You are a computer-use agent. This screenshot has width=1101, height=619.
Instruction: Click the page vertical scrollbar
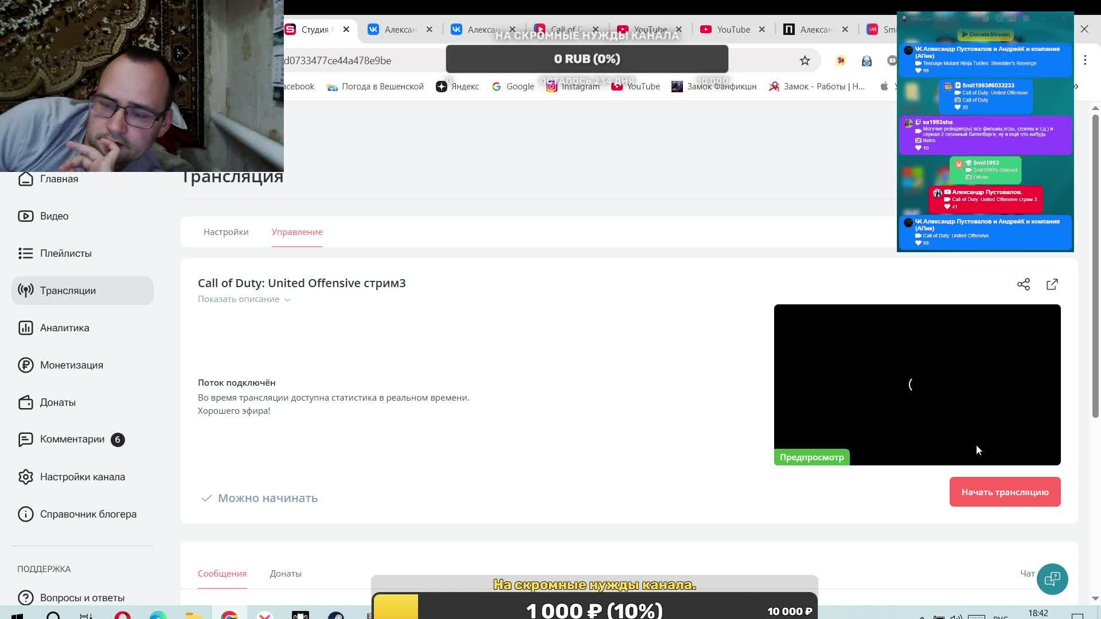[1095, 264]
